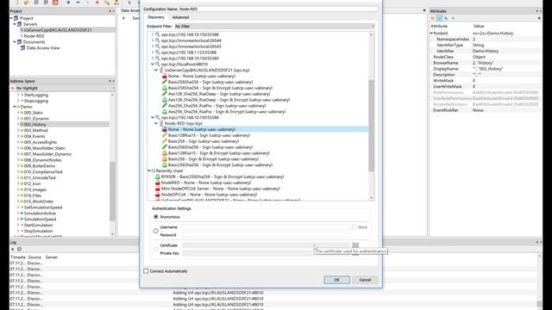This screenshot has height=310, width=552.
Task: Select the Anonymous authentication radio button
Action: [x=156, y=217]
